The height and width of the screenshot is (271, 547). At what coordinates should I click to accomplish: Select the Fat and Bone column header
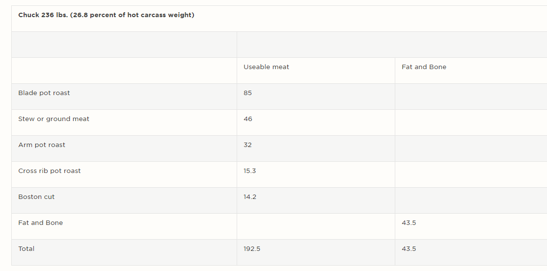coord(424,67)
